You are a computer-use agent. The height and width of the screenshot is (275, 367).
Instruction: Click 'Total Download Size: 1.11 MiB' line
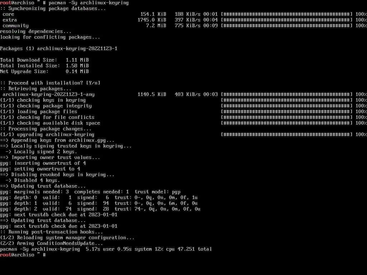click(x=44, y=60)
